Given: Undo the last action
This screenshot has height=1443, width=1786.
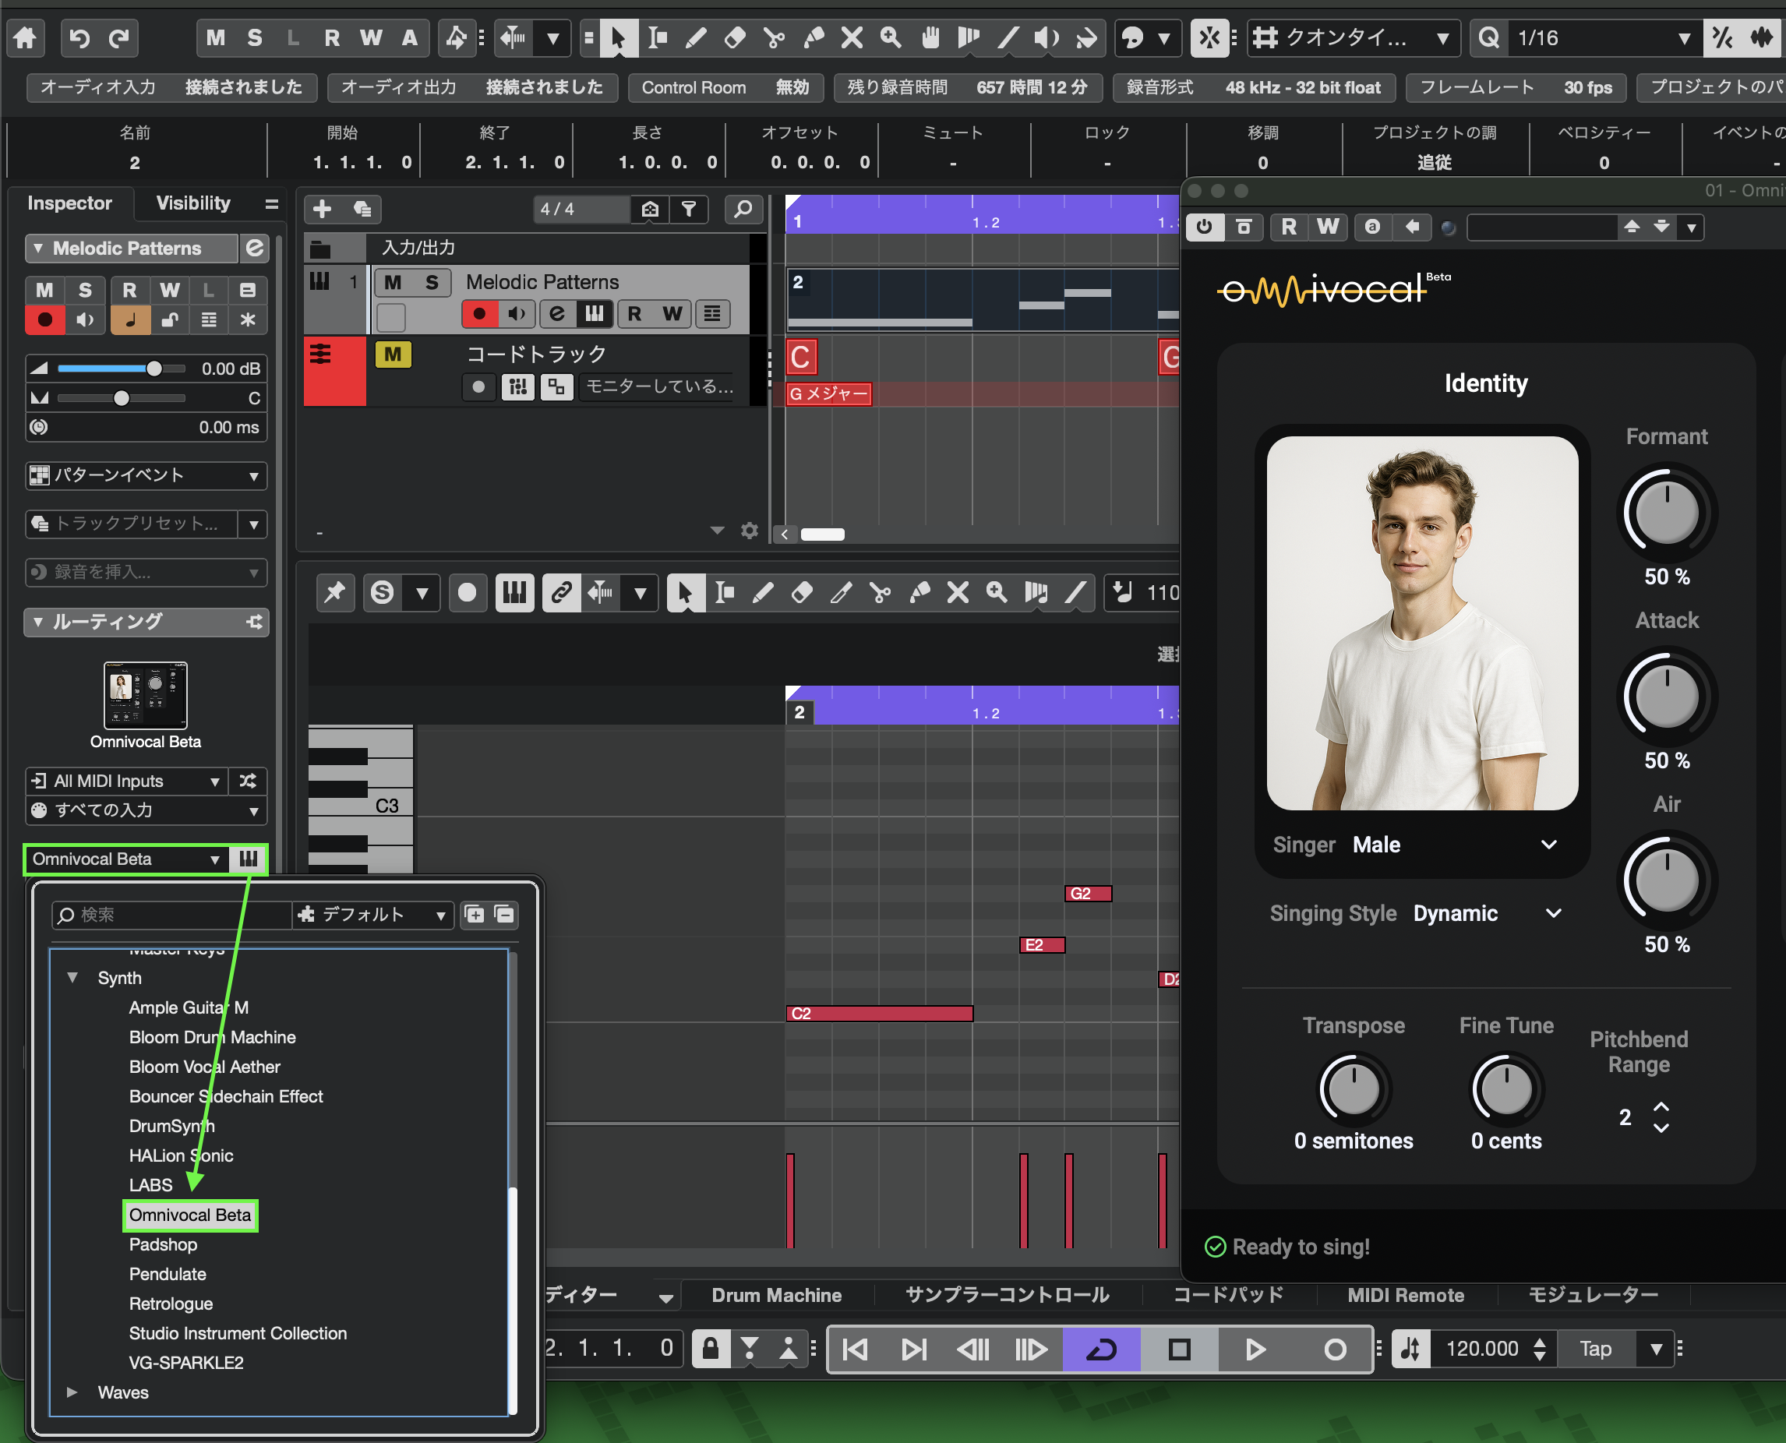Looking at the screenshot, I should click(x=79, y=38).
